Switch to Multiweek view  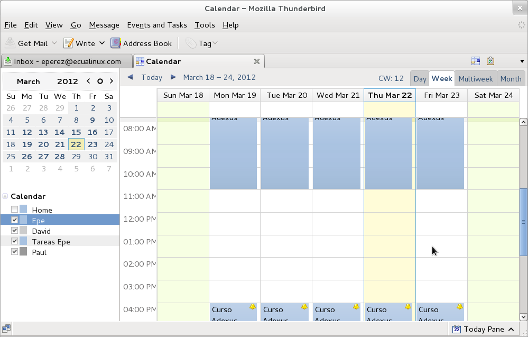coord(476,79)
